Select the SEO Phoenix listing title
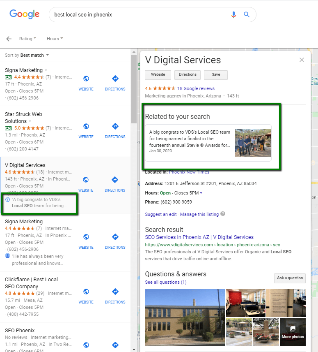 [x=20, y=331]
